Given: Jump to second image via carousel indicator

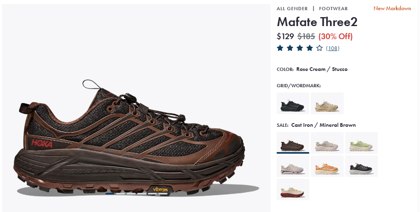Looking at the screenshot, I should (121, 194).
